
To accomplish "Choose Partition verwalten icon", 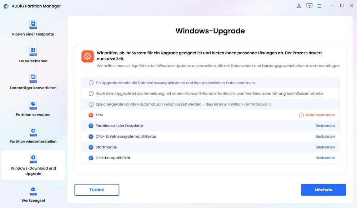I will [x=33, y=105].
